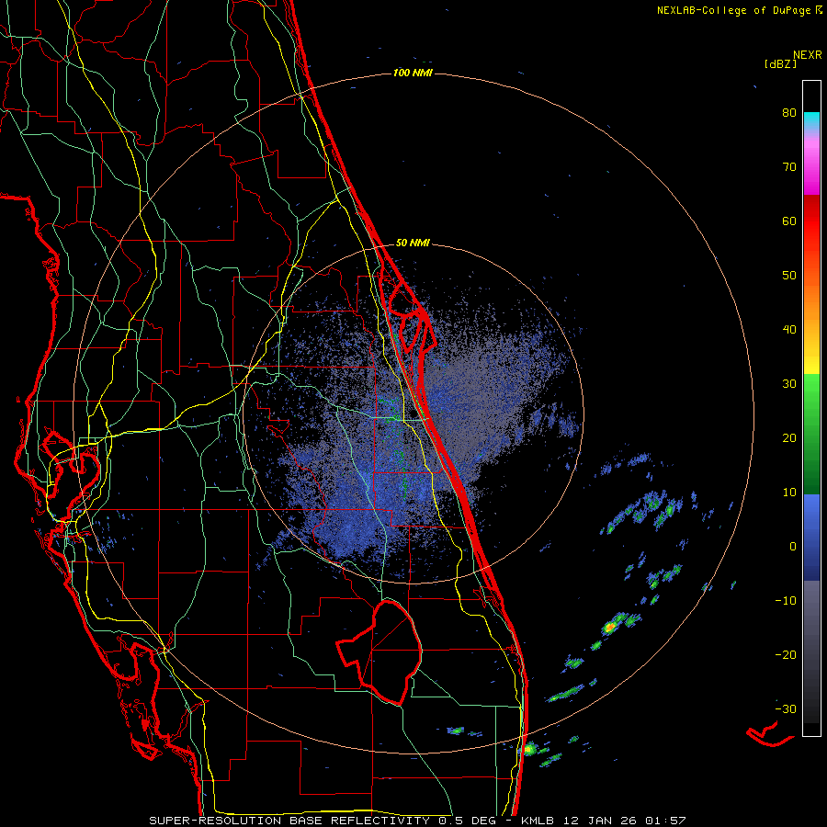Click the 70 value on dBZ scale
The height and width of the screenshot is (827, 827).
[789, 167]
